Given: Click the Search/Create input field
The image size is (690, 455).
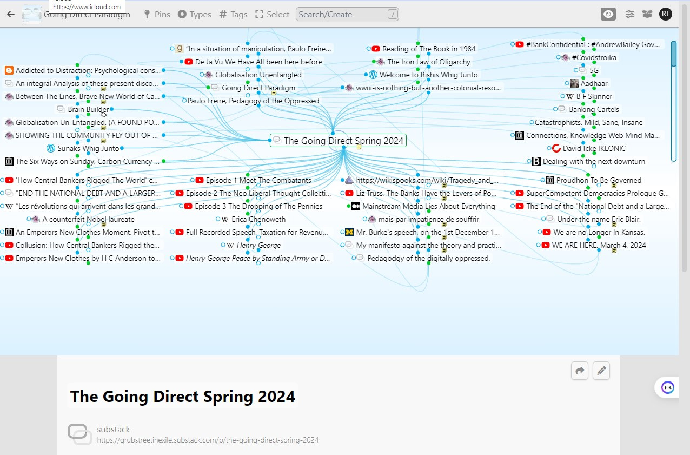Looking at the screenshot, I should click(x=347, y=15).
